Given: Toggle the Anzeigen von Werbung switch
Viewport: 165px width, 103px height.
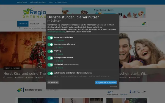Looking at the screenshot, I should click(50, 44).
